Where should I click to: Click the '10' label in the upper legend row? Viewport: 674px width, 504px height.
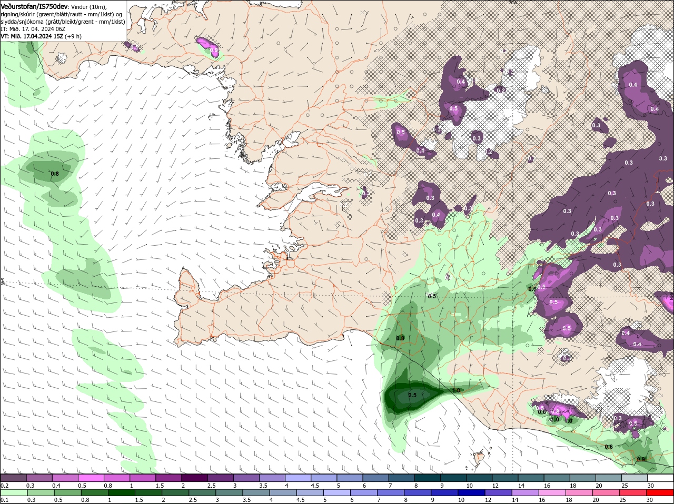[x=470, y=486]
